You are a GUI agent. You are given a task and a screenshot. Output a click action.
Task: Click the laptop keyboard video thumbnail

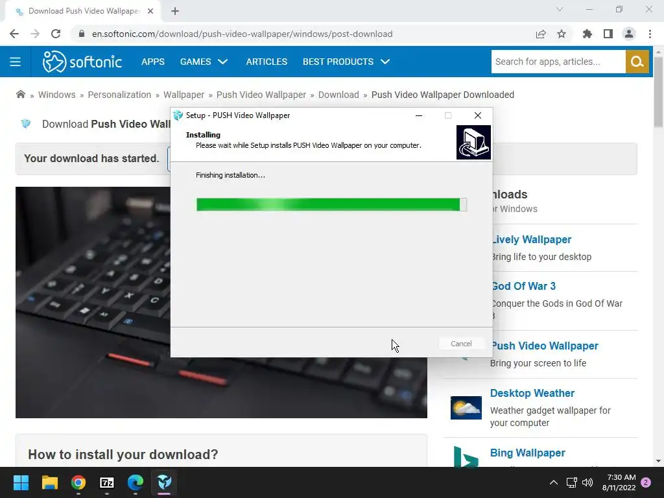pyautogui.click(x=221, y=302)
